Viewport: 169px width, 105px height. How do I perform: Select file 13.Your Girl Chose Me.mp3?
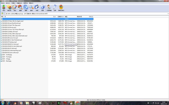click(x=13, y=29)
